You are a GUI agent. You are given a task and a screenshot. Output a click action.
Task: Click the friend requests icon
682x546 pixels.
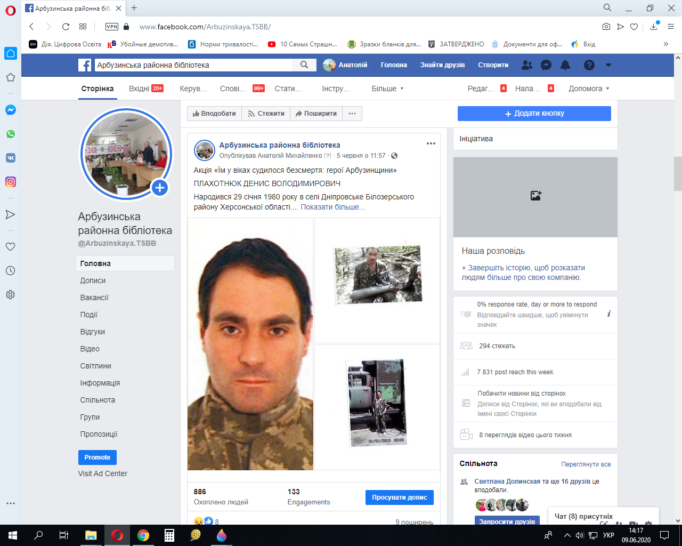[x=527, y=65]
